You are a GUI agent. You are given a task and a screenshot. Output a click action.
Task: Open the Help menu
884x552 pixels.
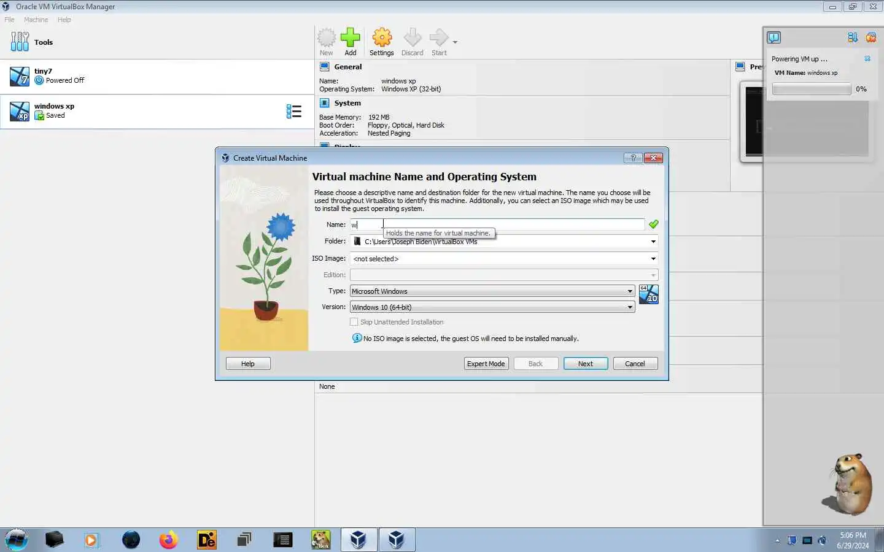click(x=64, y=20)
